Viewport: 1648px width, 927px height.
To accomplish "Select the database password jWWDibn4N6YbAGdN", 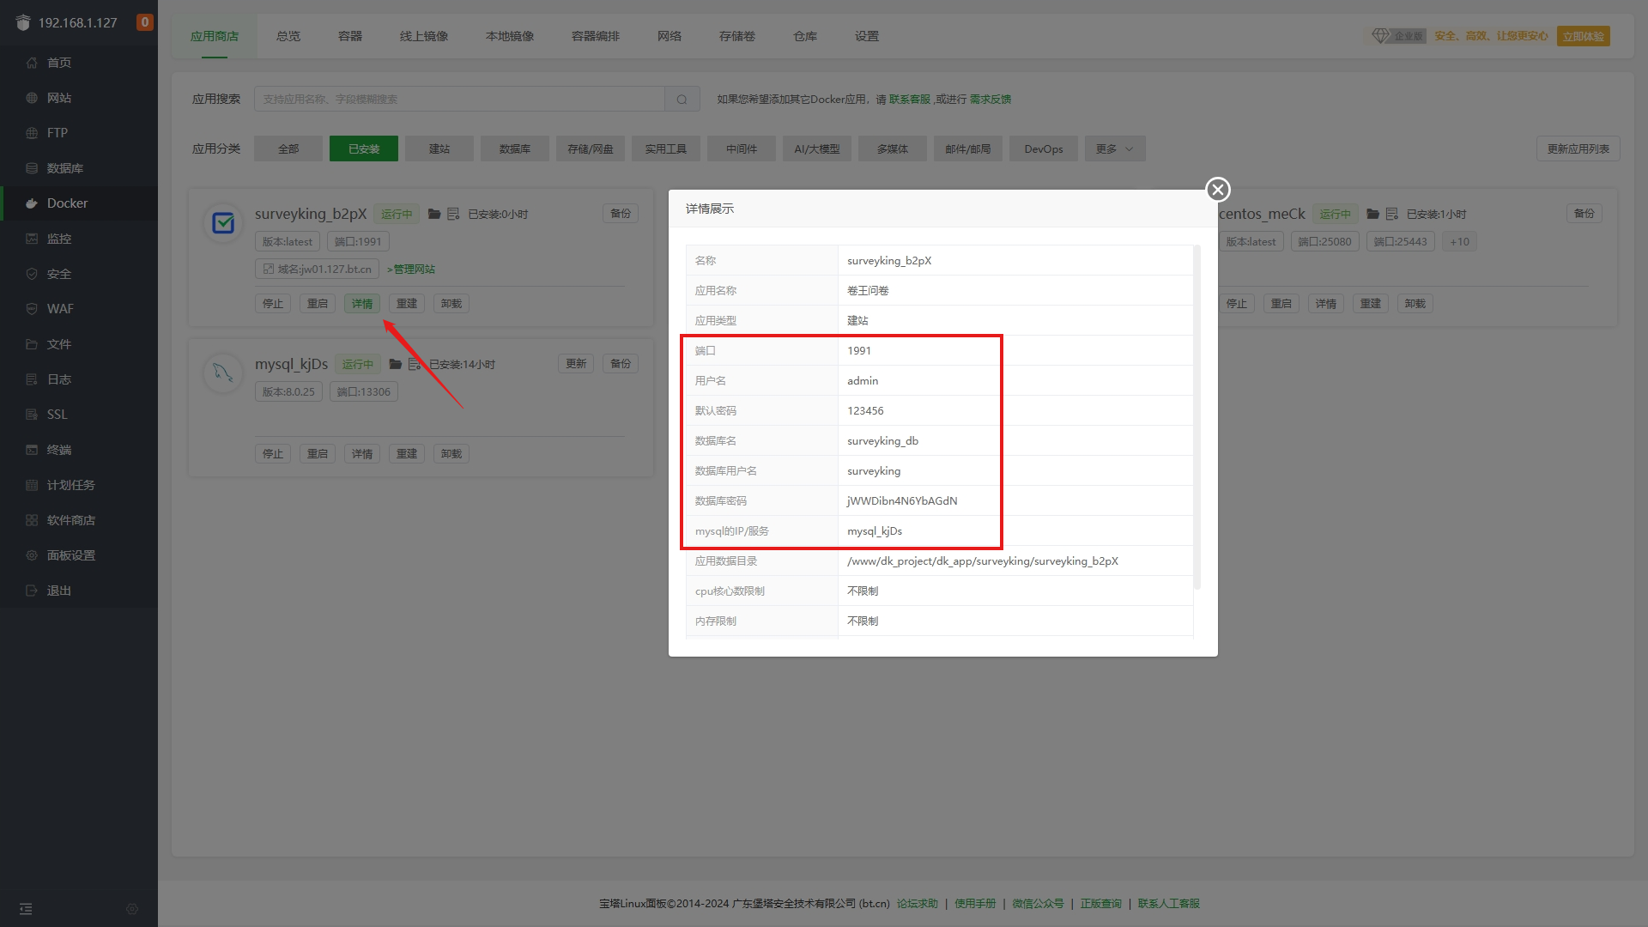I will point(902,501).
